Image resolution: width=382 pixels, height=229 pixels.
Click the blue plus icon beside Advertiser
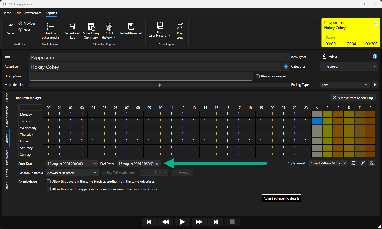tap(286, 67)
